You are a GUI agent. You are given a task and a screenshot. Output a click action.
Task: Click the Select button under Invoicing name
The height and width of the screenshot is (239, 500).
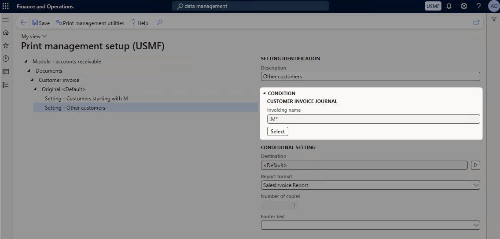coord(278,132)
